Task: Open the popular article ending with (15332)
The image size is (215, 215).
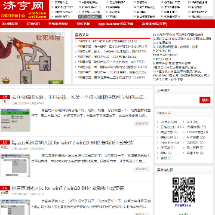Action: tap(111, 62)
